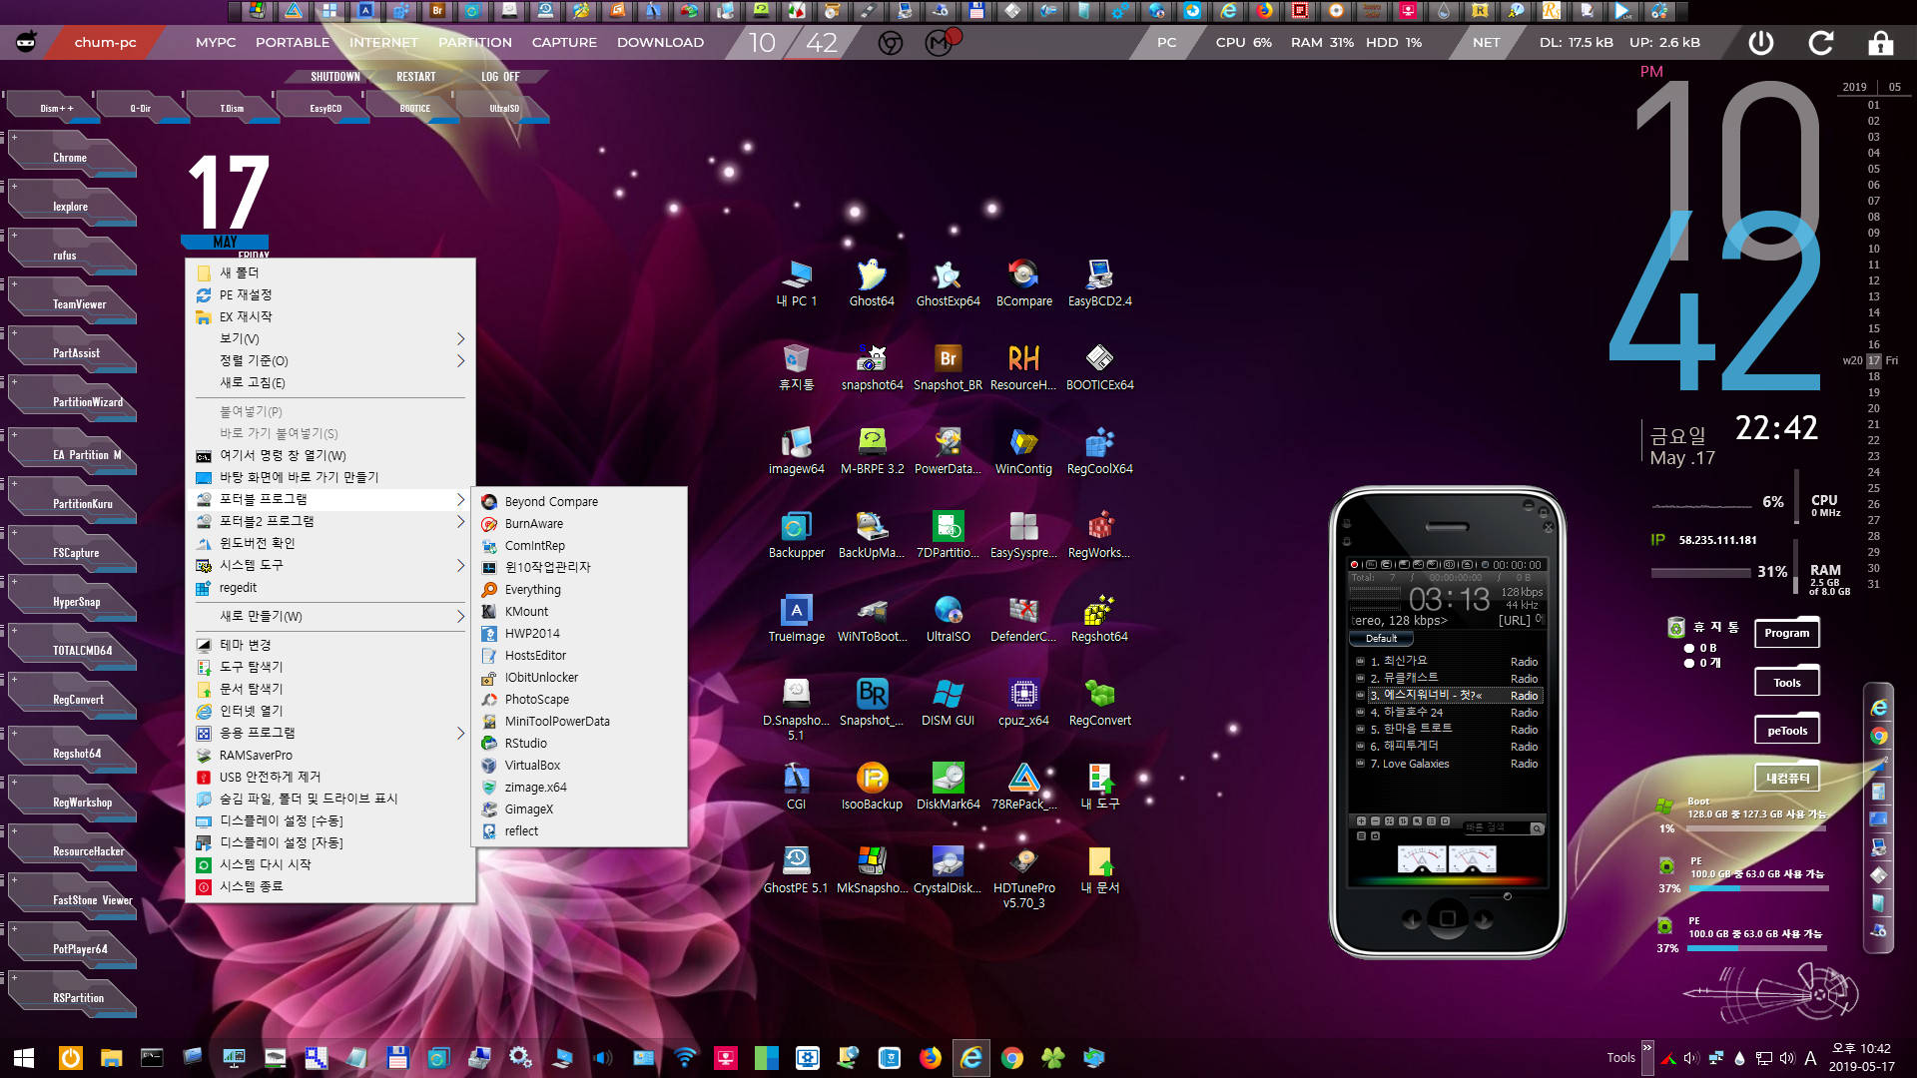Click PE 재설정 menu entry
Viewport: 1917px width, 1078px height.
(x=330, y=294)
